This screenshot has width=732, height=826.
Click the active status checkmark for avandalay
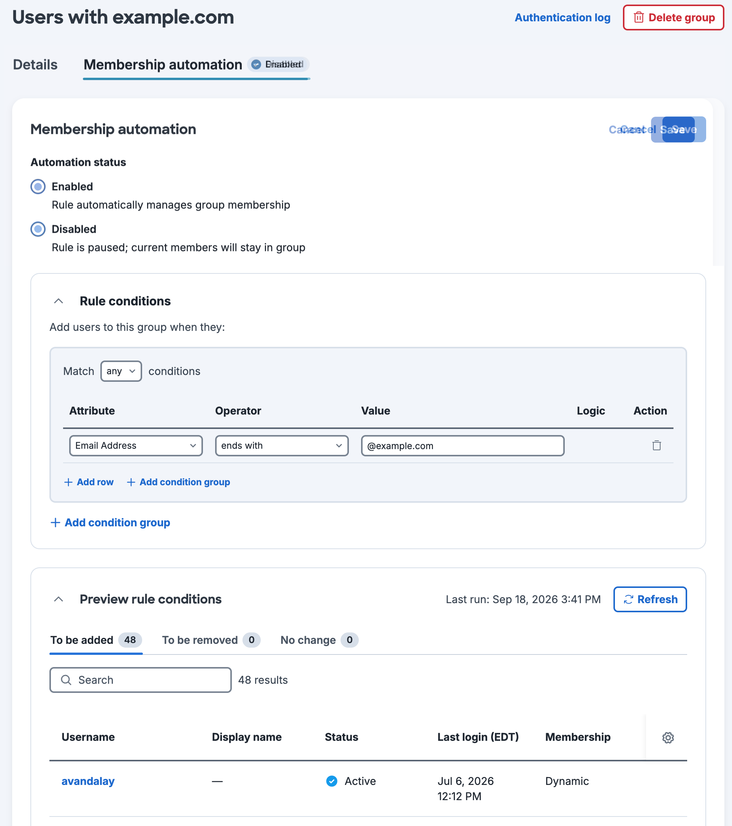332,781
